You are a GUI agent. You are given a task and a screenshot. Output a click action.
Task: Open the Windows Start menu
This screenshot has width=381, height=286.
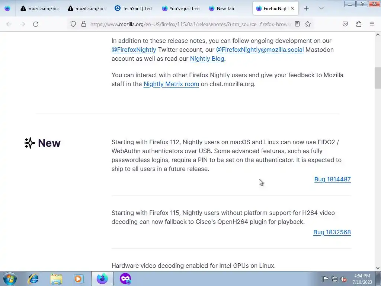click(x=10, y=279)
